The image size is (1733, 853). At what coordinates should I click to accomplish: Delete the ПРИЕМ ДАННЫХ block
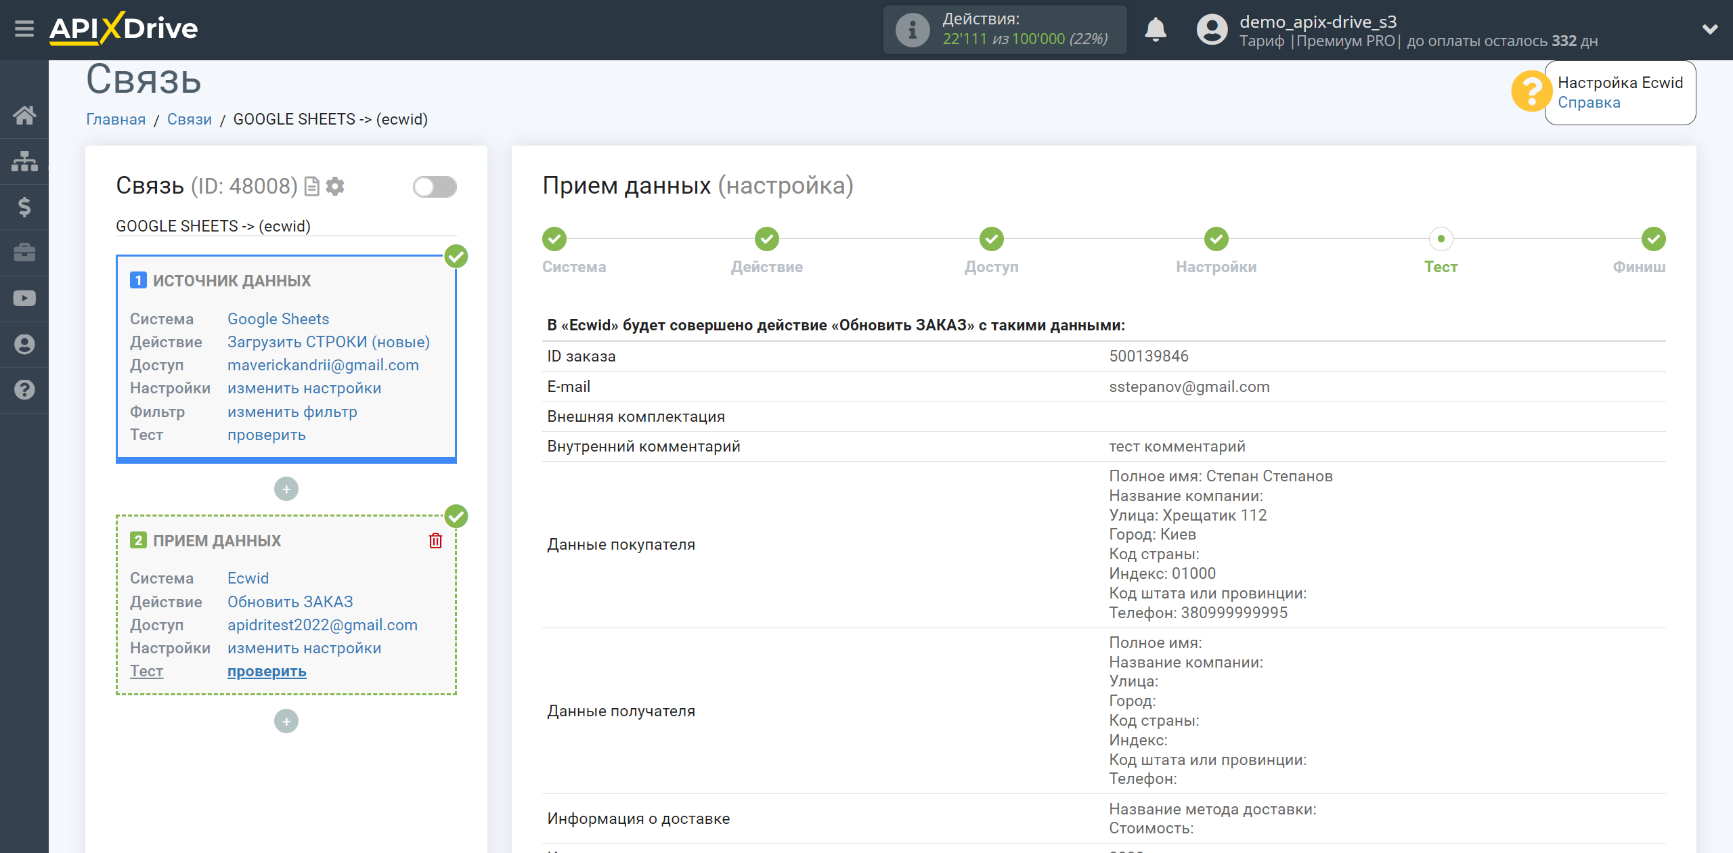(x=435, y=540)
